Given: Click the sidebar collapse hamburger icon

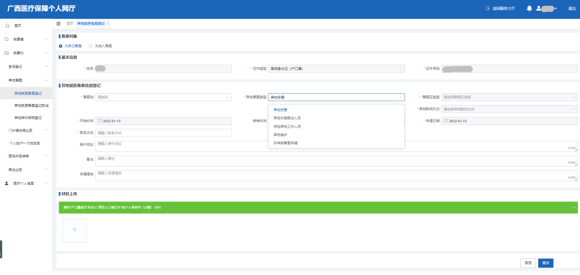Looking at the screenshot, I should point(59,24).
